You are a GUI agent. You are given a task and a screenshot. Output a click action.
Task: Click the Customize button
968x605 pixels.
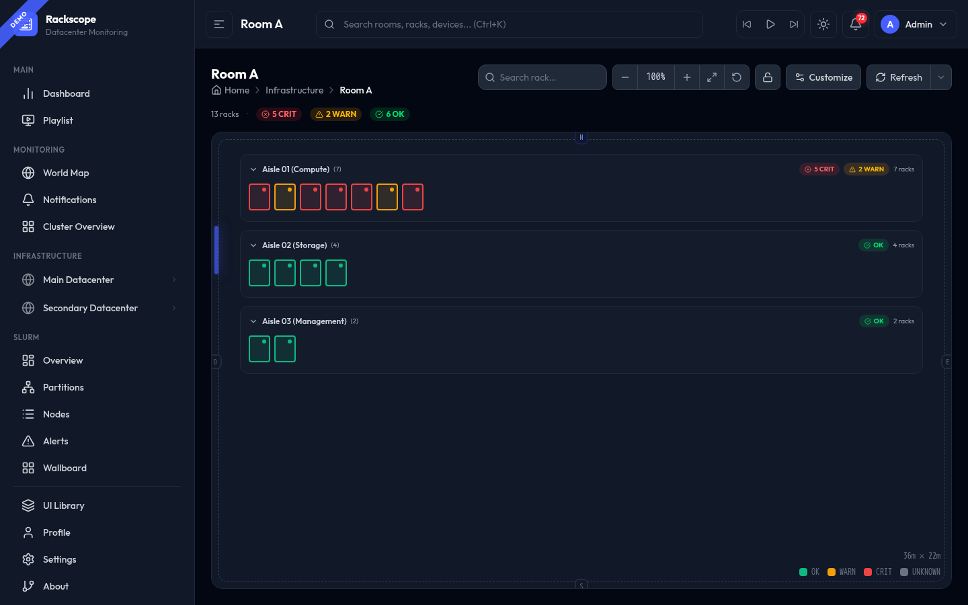(823, 77)
